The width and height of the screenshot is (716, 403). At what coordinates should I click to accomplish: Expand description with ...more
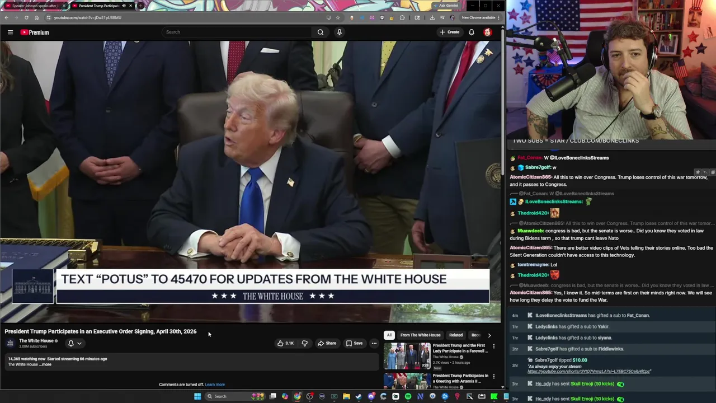coord(46,364)
